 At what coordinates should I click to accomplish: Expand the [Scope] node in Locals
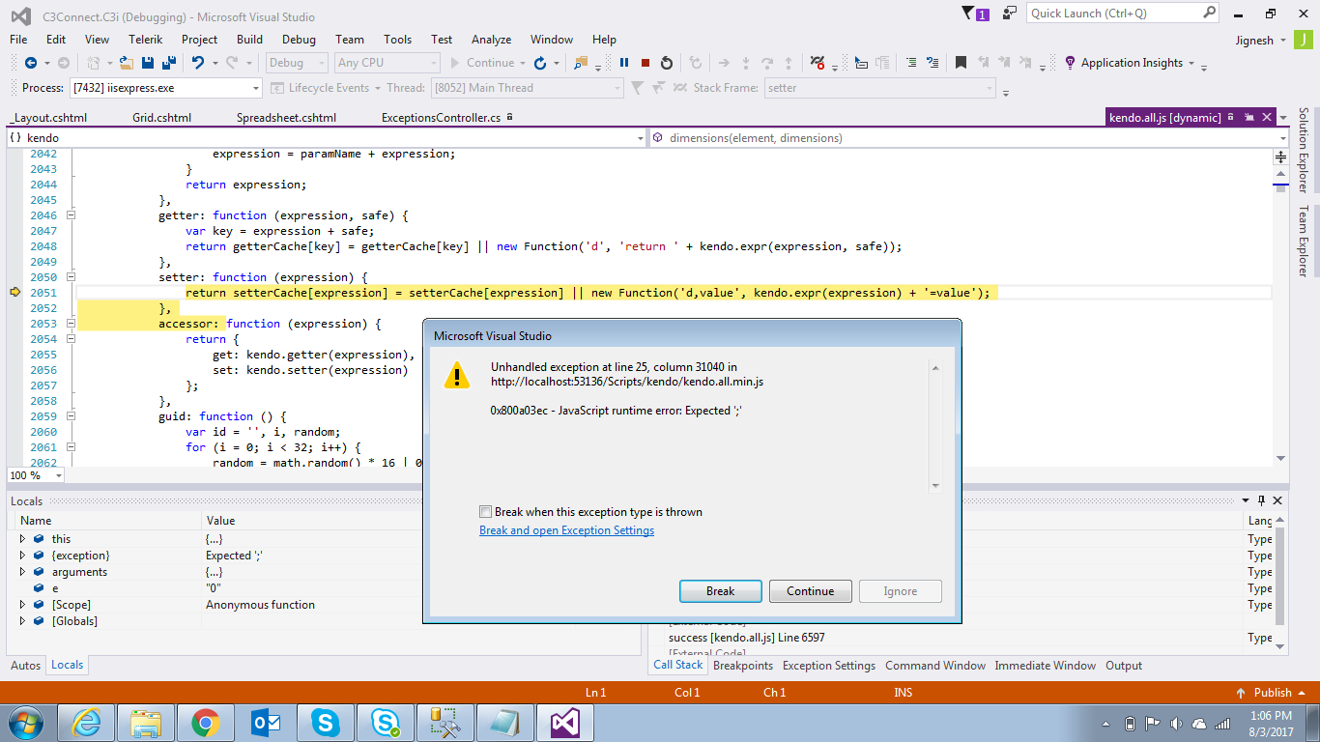[22, 605]
